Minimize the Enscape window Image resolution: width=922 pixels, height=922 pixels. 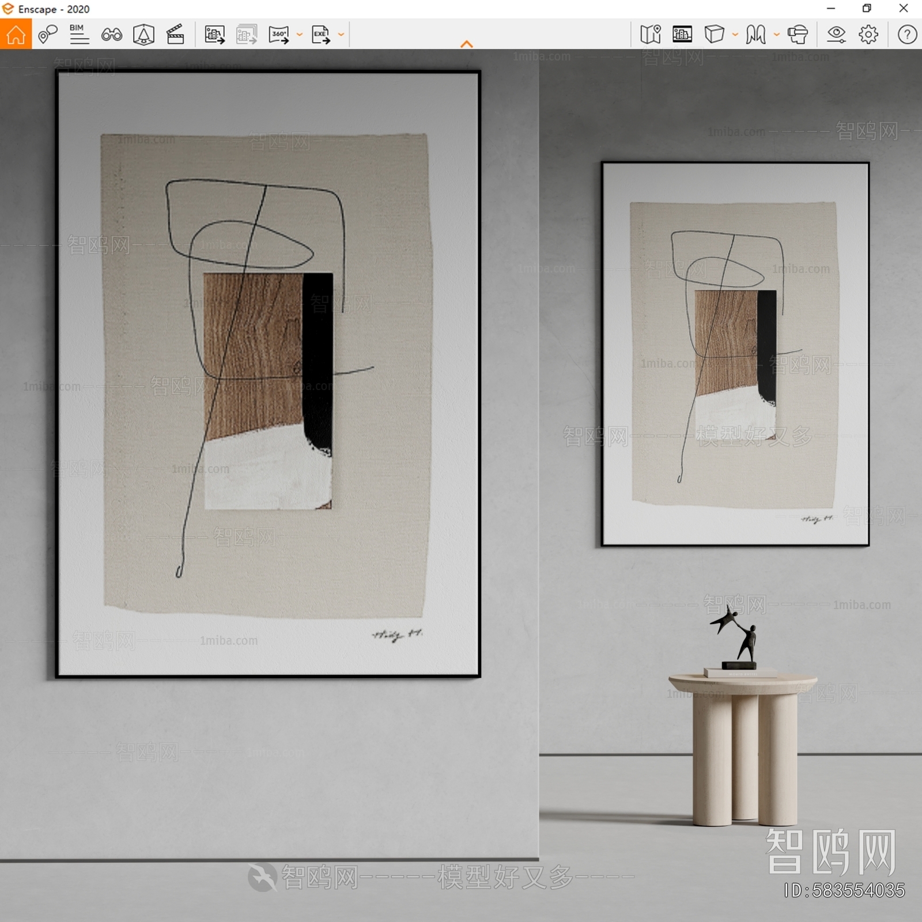pos(830,9)
